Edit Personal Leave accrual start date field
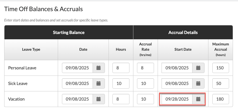 (177, 68)
